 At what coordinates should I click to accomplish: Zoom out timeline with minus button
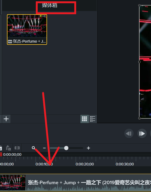[44, 148]
